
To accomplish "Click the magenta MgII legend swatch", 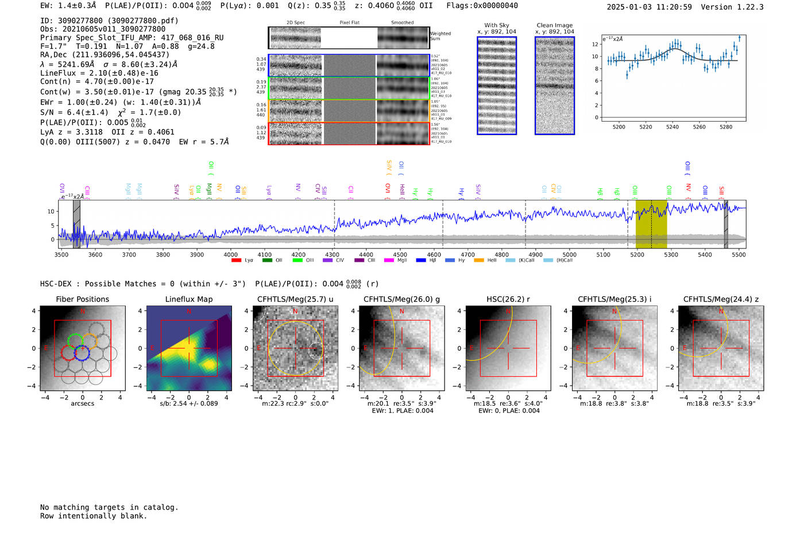I will [x=389, y=261].
